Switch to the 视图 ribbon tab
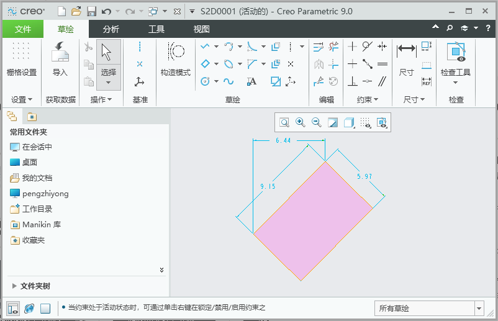The height and width of the screenshot is (321, 498). click(x=202, y=29)
